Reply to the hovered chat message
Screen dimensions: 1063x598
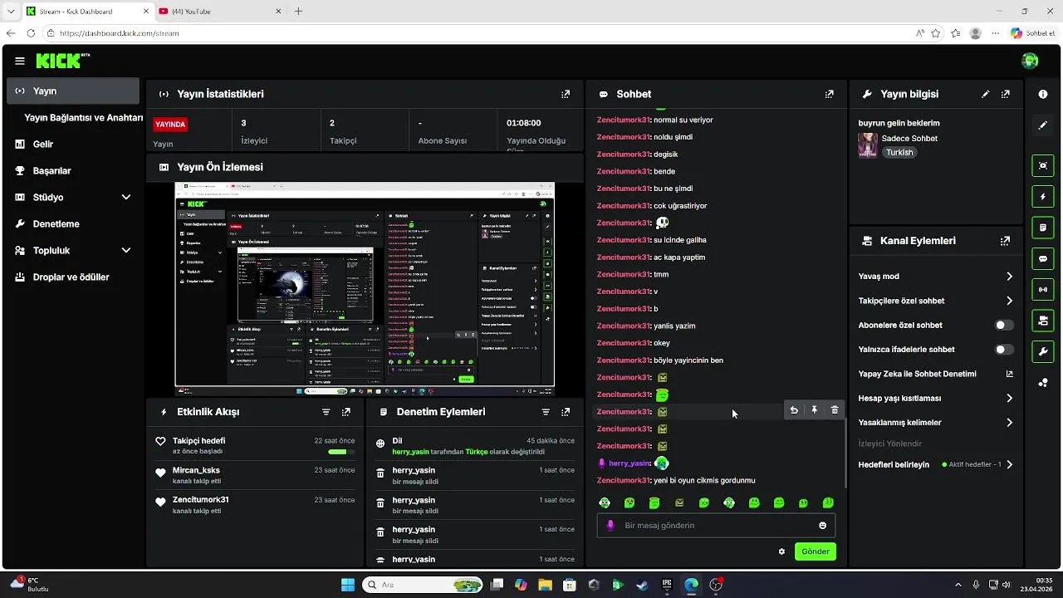click(x=794, y=410)
